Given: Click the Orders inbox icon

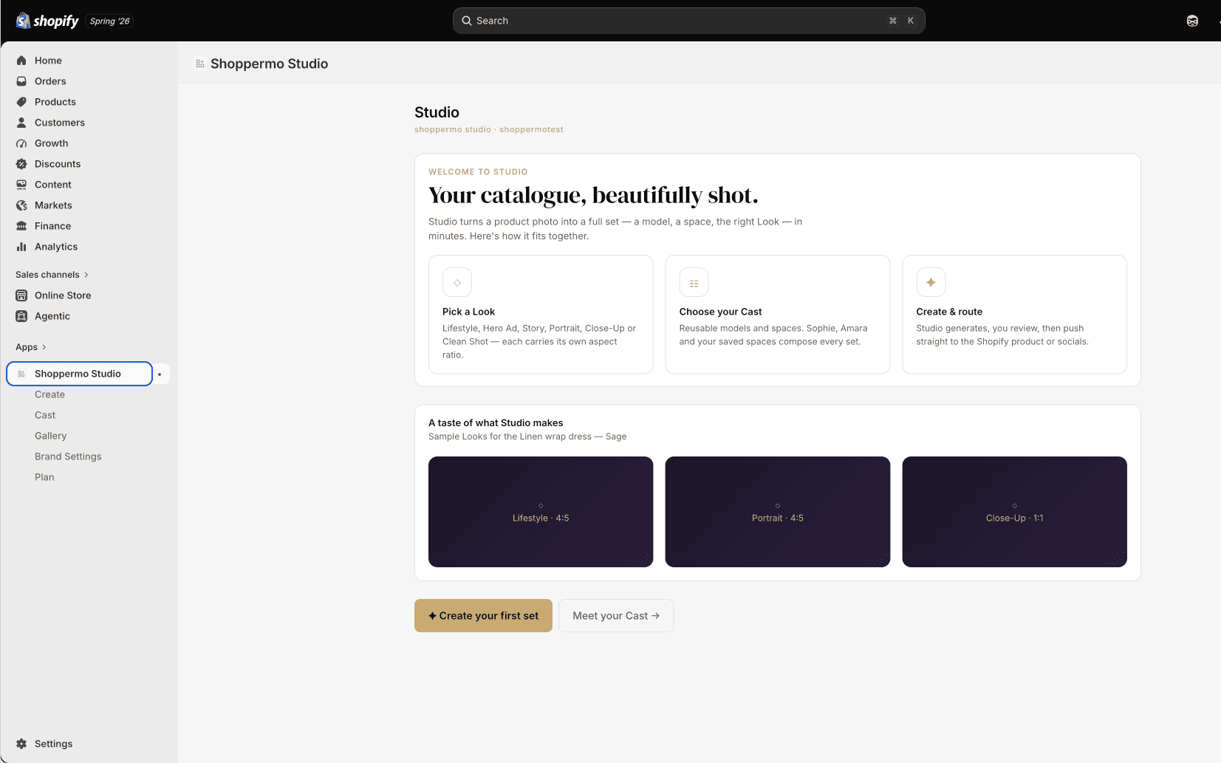Looking at the screenshot, I should click(21, 81).
